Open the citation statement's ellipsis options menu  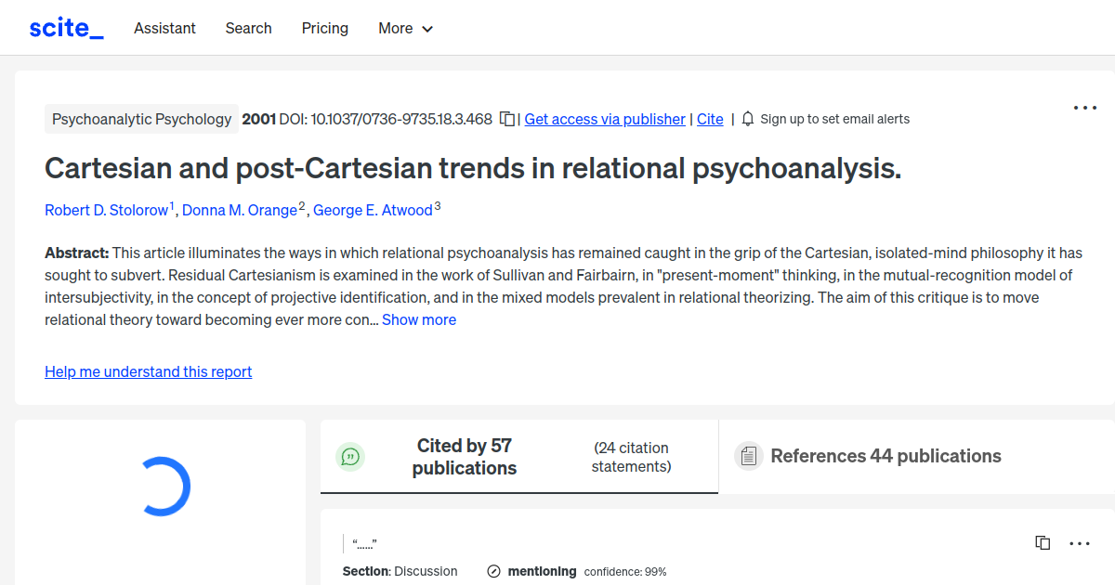pyautogui.click(x=1080, y=542)
